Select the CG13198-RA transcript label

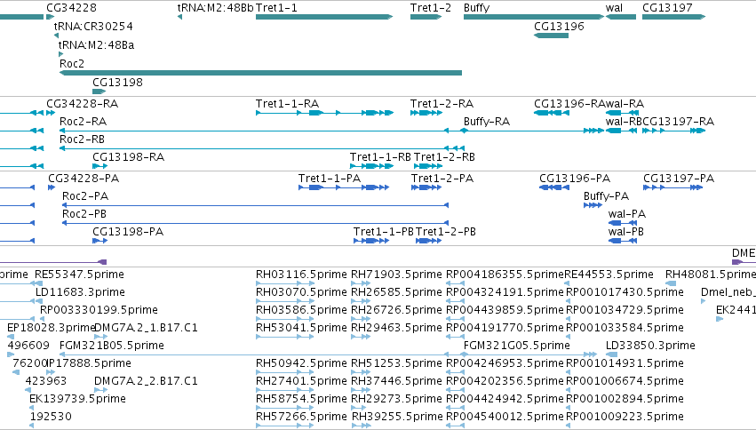[128, 157]
